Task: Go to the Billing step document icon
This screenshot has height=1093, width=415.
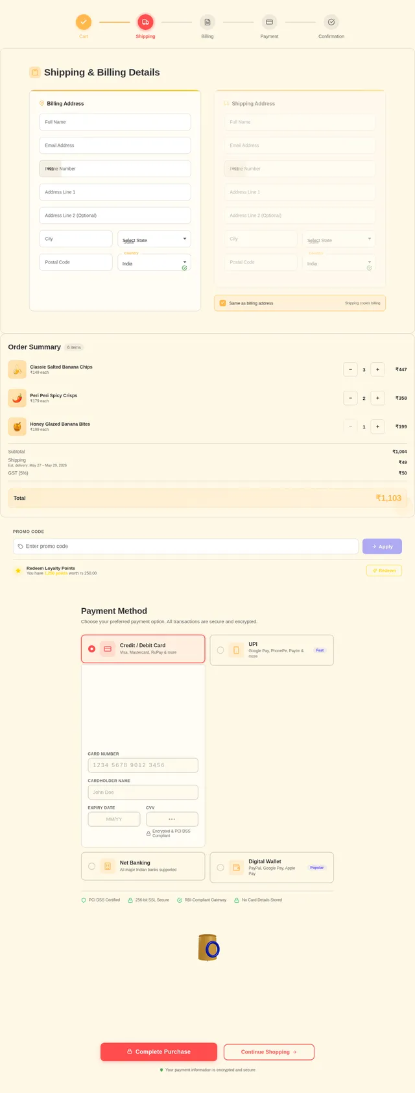Action: [207, 22]
